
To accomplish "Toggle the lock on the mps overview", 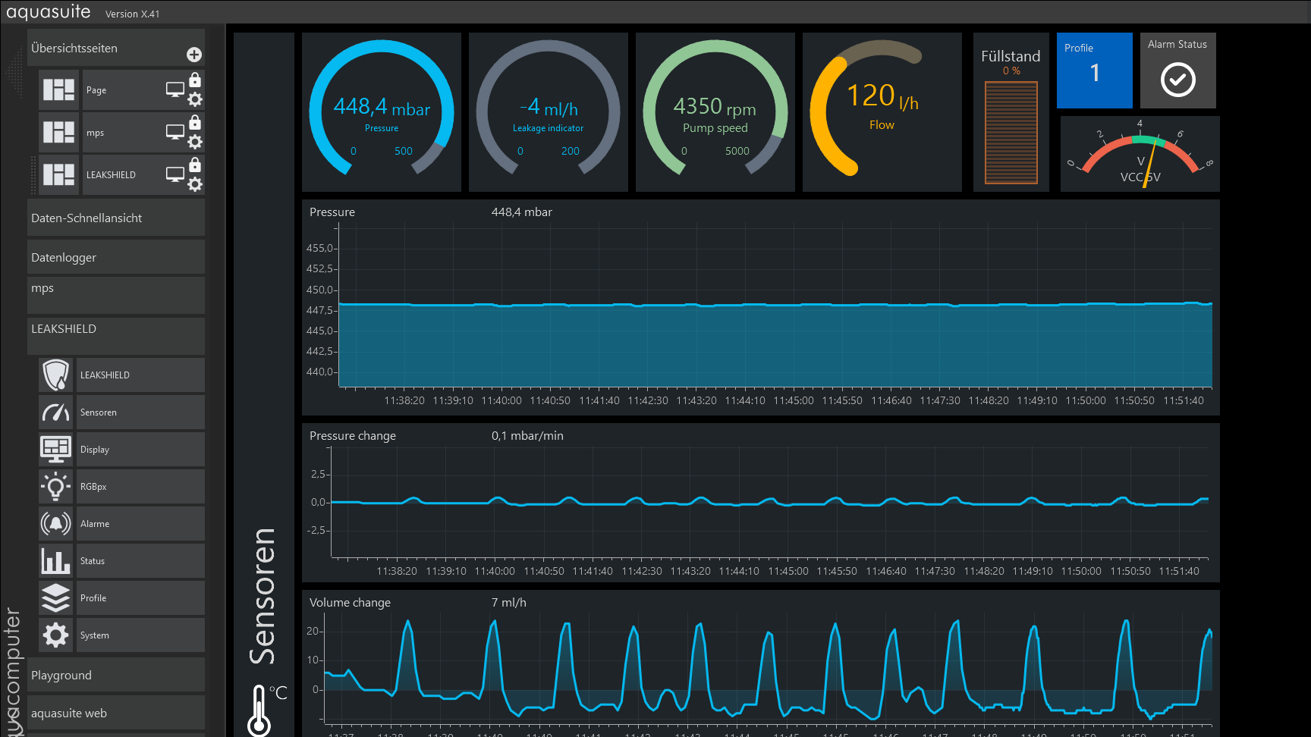I will click(x=195, y=123).
